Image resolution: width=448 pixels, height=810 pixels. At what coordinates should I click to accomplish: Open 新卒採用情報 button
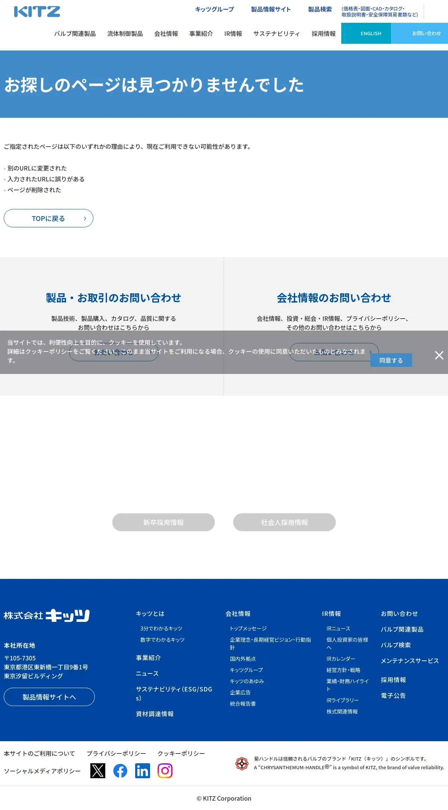click(164, 522)
